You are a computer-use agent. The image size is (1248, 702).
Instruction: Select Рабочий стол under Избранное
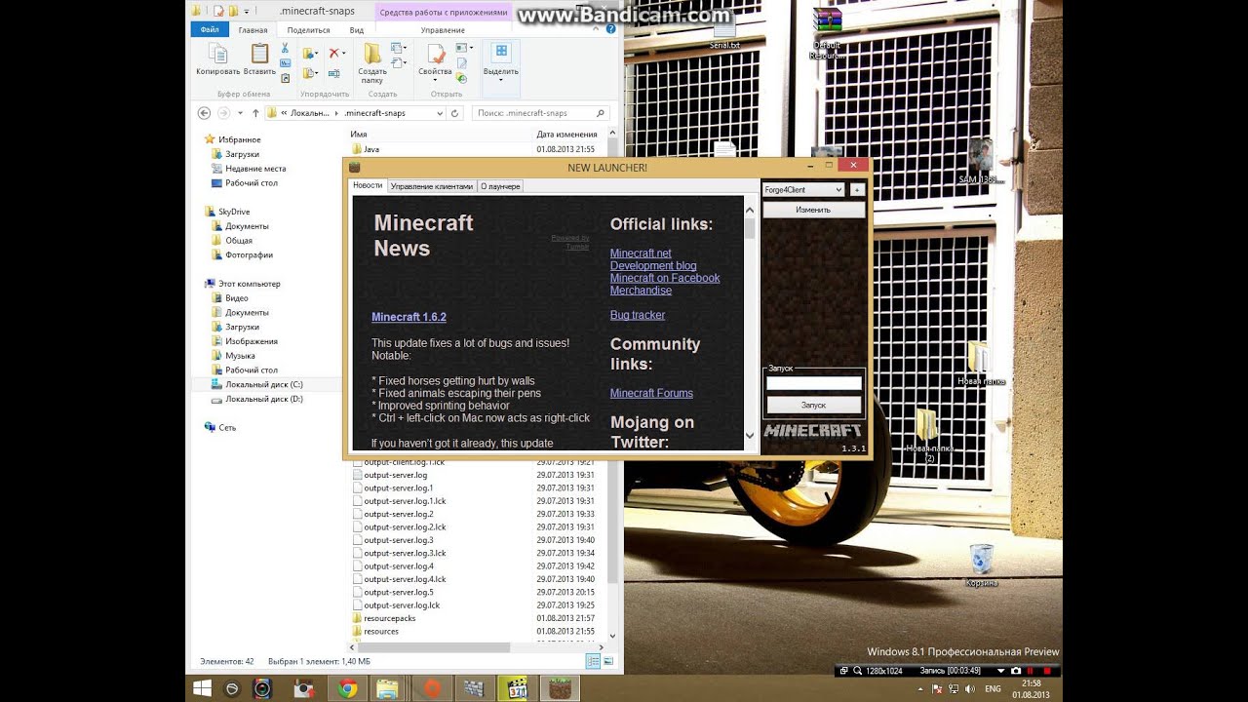tap(251, 182)
